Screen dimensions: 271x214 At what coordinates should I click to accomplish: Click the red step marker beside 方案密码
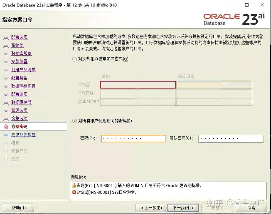point(6,126)
